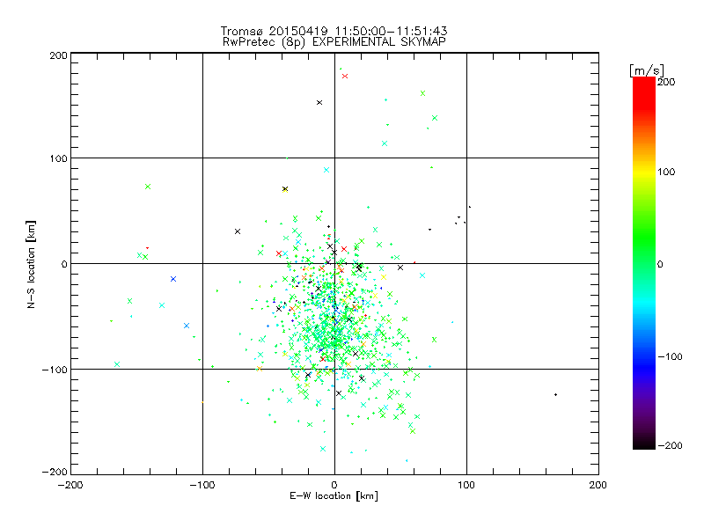Click the plot title "Tromsø 20150419 11:50:00-11:51:43"
This screenshot has height=528, width=704.
click(x=334, y=31)
